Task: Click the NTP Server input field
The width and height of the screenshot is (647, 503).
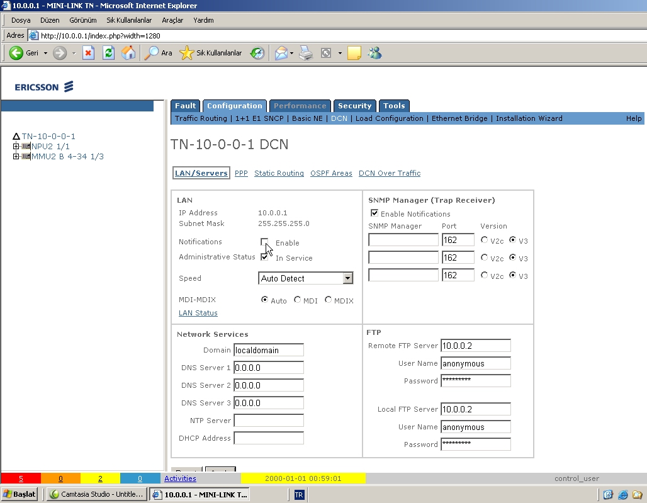Action: (x=269, y=421)
